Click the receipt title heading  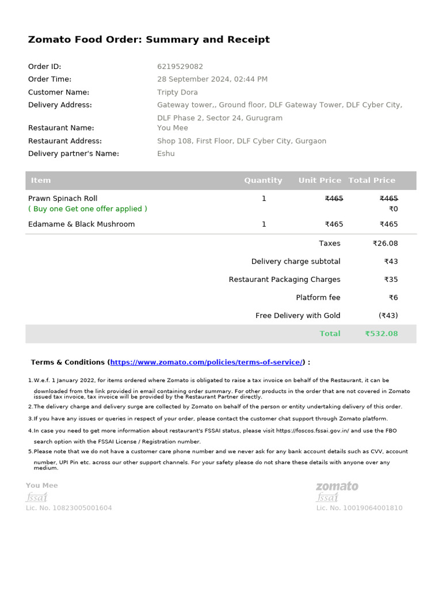[x=148, y=40]
